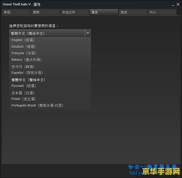Click the language combo box showing 繁體中文
Screen dimensions: 182x178
(50, 33)
